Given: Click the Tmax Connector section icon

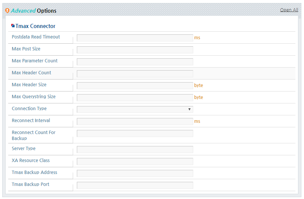Looking at the screenshot, I should 13,26.
